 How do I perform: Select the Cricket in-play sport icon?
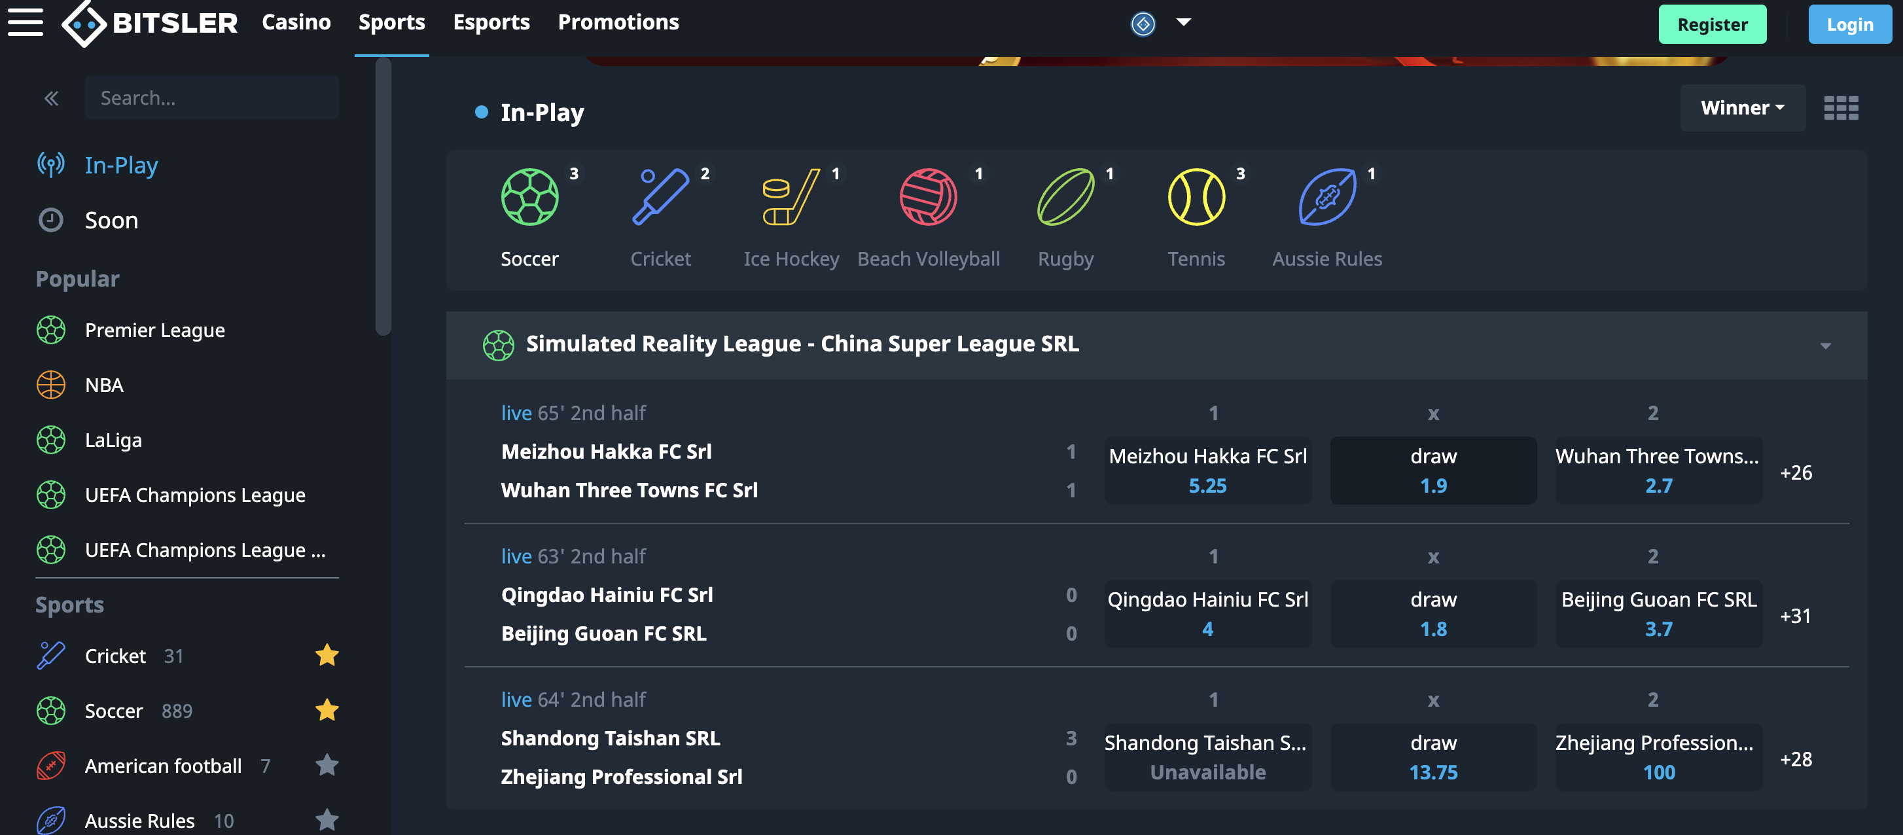(660, 197)
